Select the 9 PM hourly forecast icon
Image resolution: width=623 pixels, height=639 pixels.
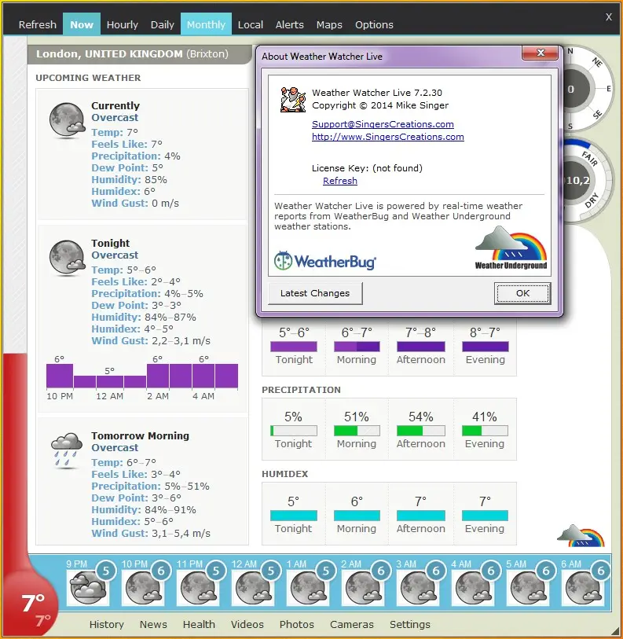(x=88, y=588)
